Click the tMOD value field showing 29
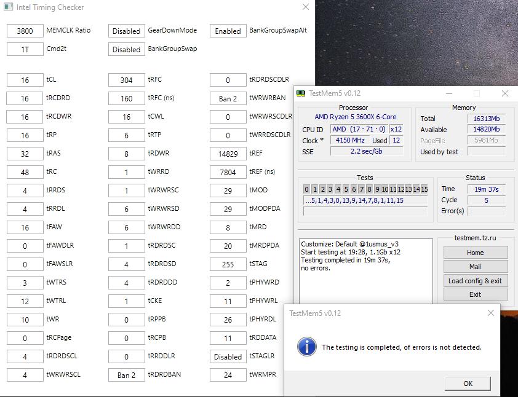Screen dimensions: 518x397 click(x=228, y=191)
